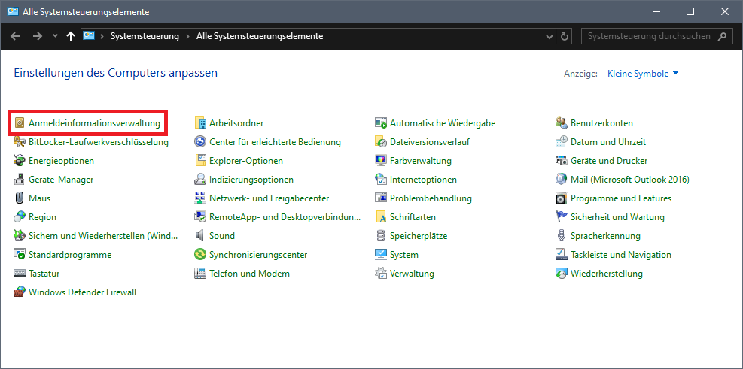The image size is (743, 369).
Task: Click the window title bar icon
Action: click(x=13, y=12)
